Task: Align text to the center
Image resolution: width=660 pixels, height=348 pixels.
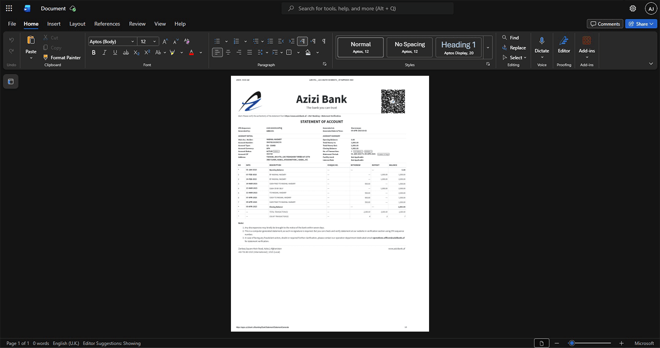Action: 228,53
